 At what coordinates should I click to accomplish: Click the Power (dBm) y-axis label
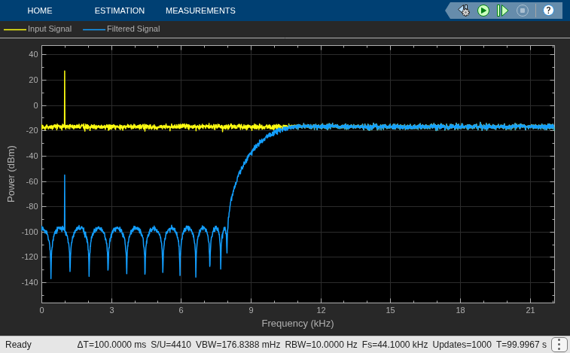coord(11,174)
